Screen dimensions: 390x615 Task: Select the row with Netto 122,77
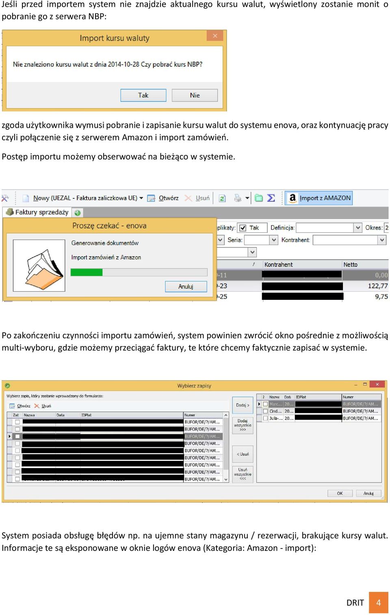point(302,286)
